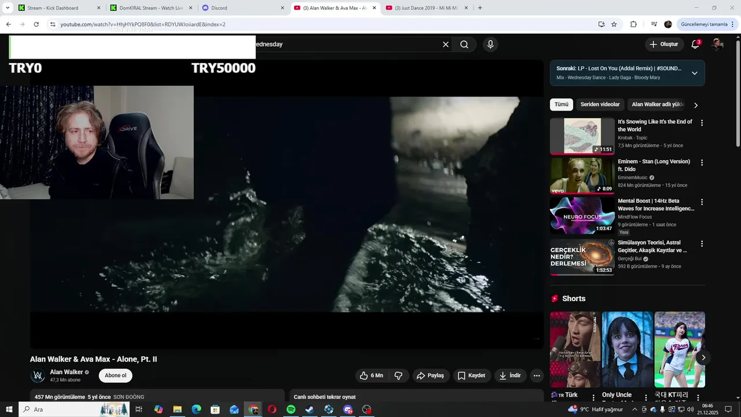Select the Tümü filter chip
Screen dimensions: 741x417
[562, 105]
